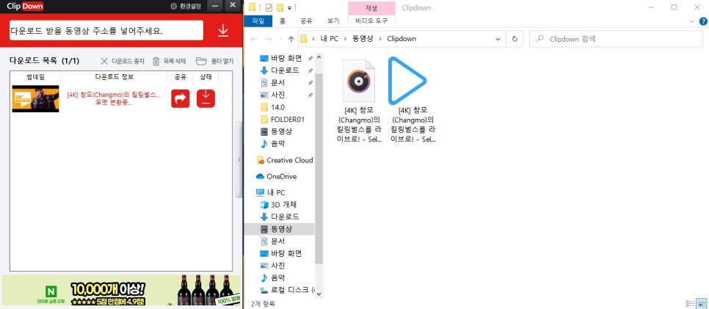Open the 14.0 folder in navigation pane
Screen dimensions: 709x309
tap(272, 107)
